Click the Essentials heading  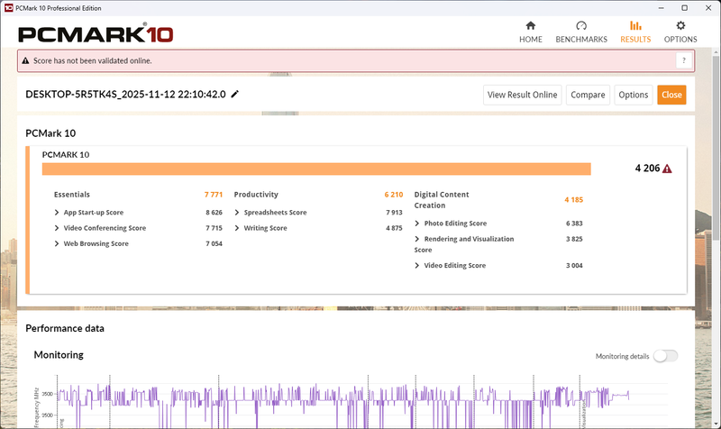coord(72,195)
